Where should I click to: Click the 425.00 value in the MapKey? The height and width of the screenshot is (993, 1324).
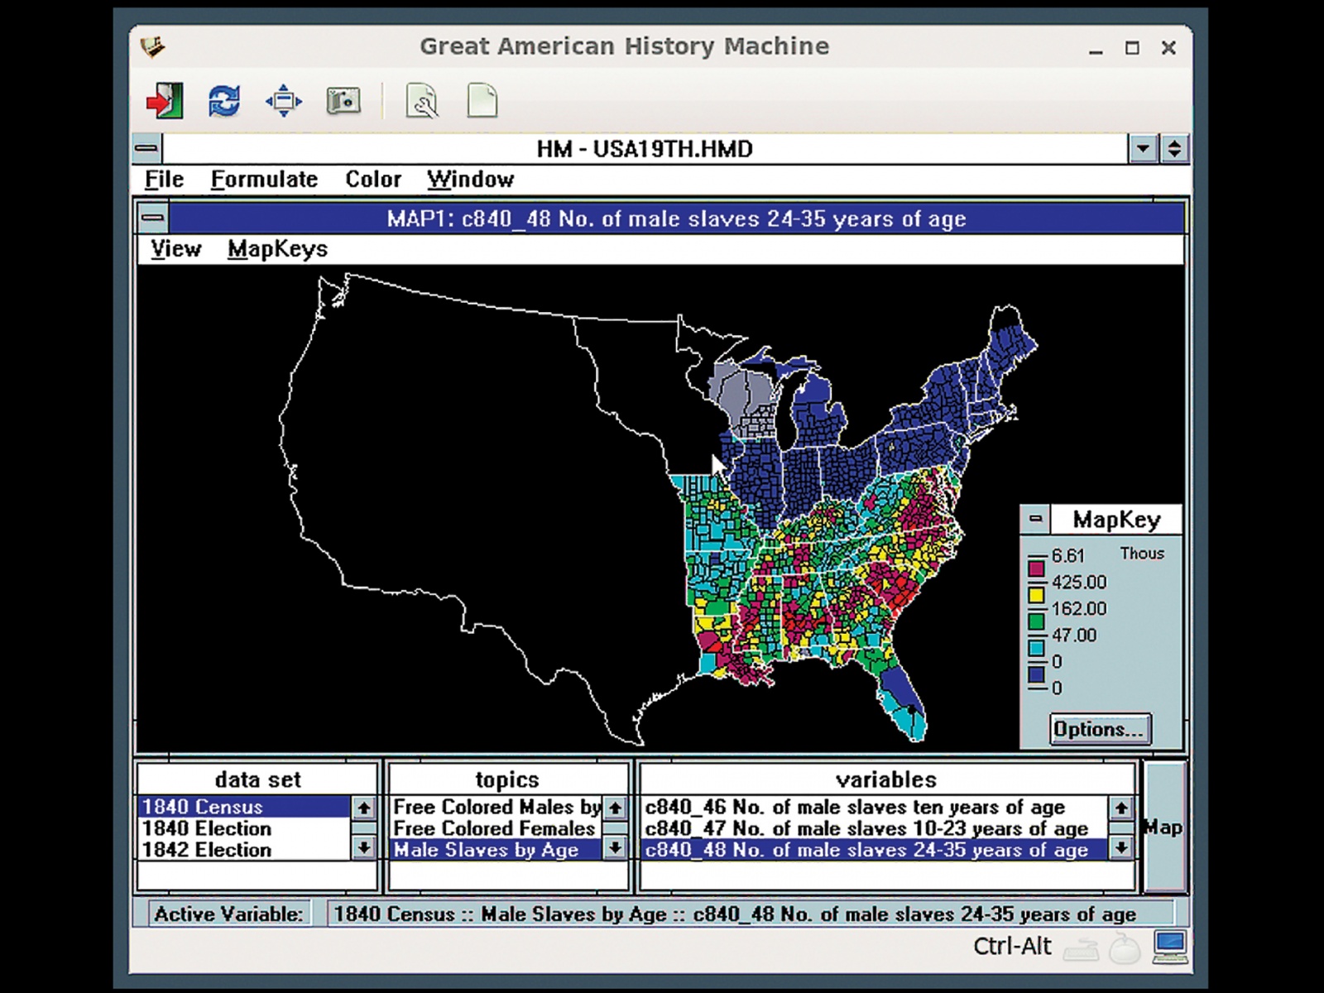click(1079, 583)
